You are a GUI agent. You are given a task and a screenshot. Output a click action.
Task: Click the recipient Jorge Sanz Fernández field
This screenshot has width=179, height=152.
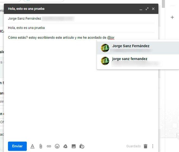pos(81,18)
